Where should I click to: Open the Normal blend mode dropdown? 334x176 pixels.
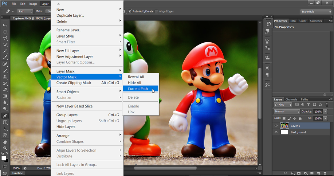click(287, 112)
